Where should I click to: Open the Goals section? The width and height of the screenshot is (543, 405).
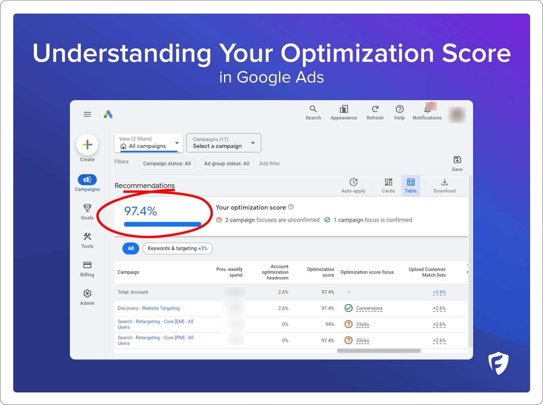[x=87, y=212]
